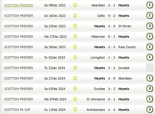
Task: Click info icon on 23Dec 2023 St Mirren row
Action: pos(75,26)
